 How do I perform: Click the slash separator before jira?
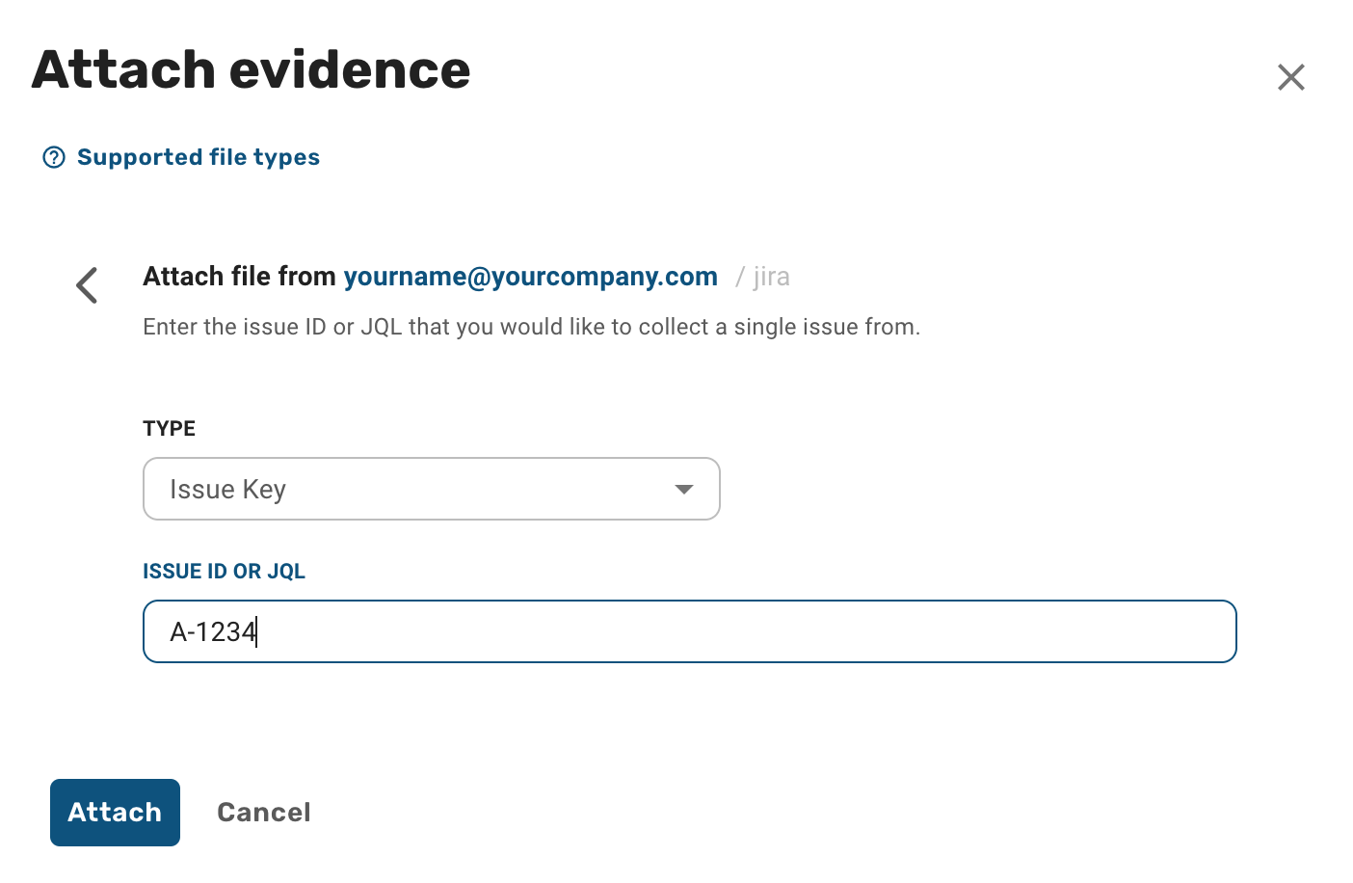coord(740,278)
